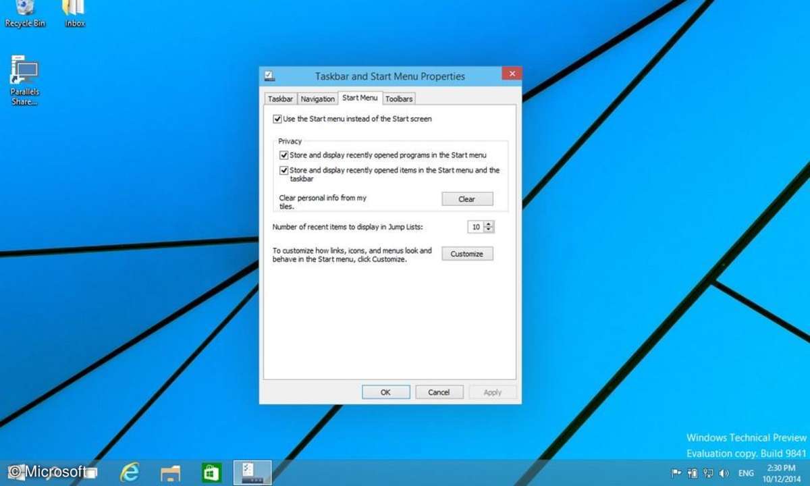Open the clock showing 2:30 PM
Image resolution: width=810 pixels, height=486 pixels.
tap(780, 473)
